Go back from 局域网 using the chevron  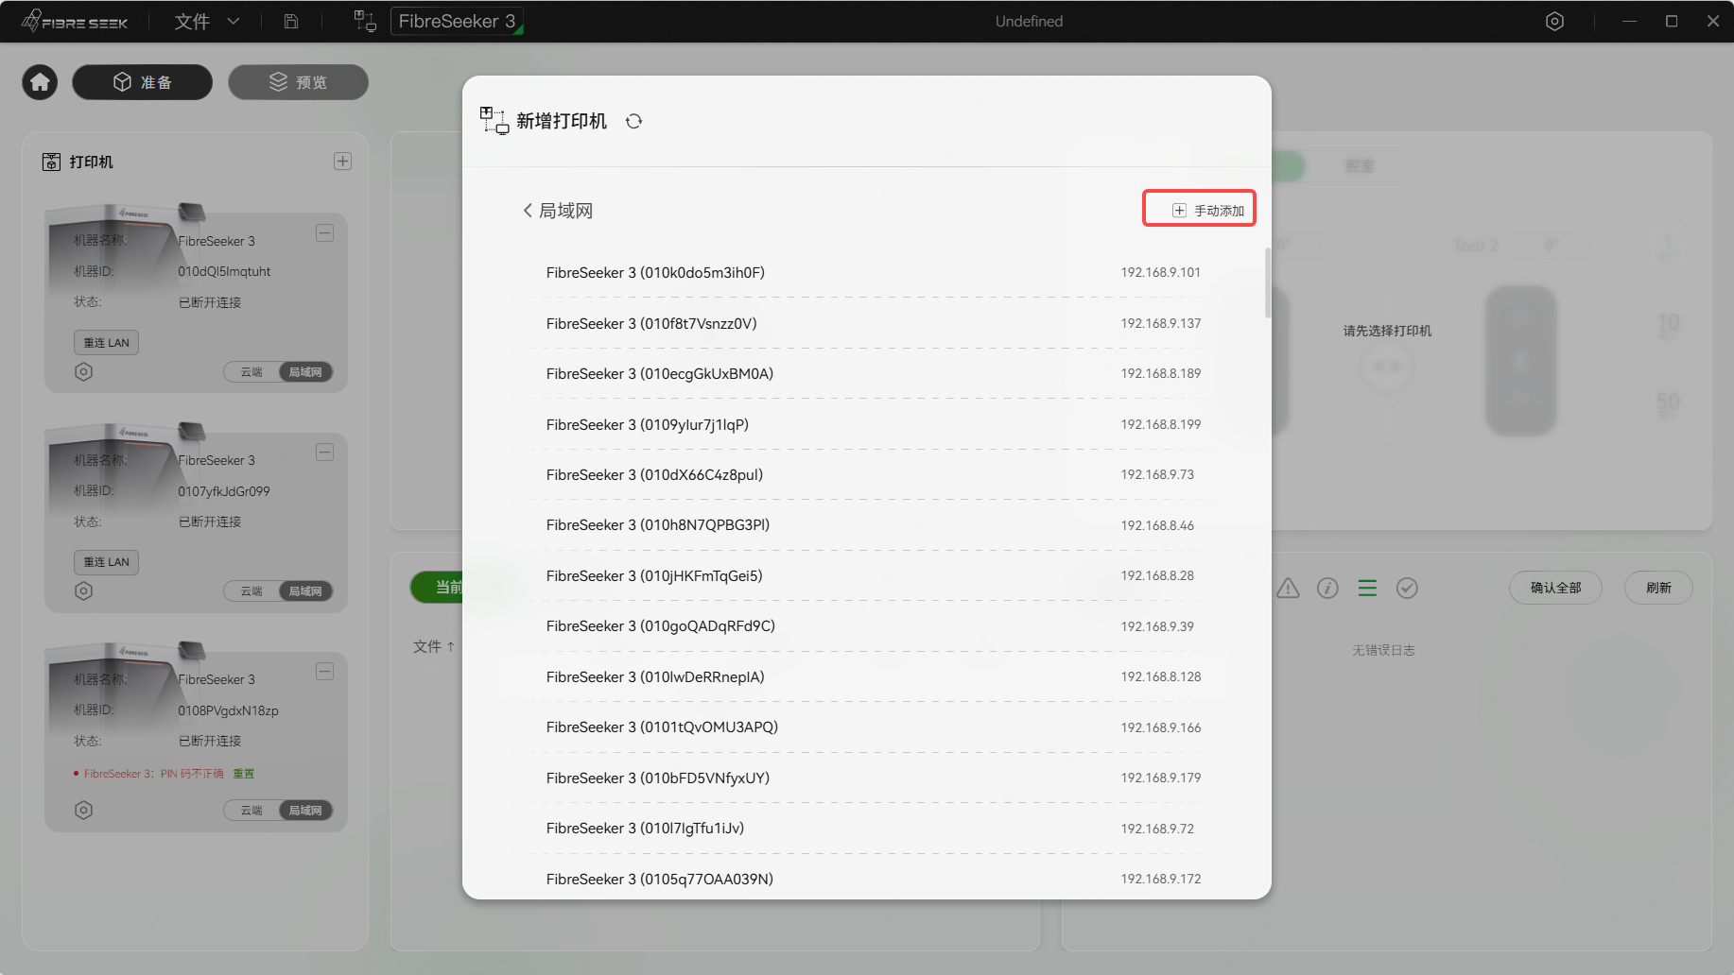(528, 211)
